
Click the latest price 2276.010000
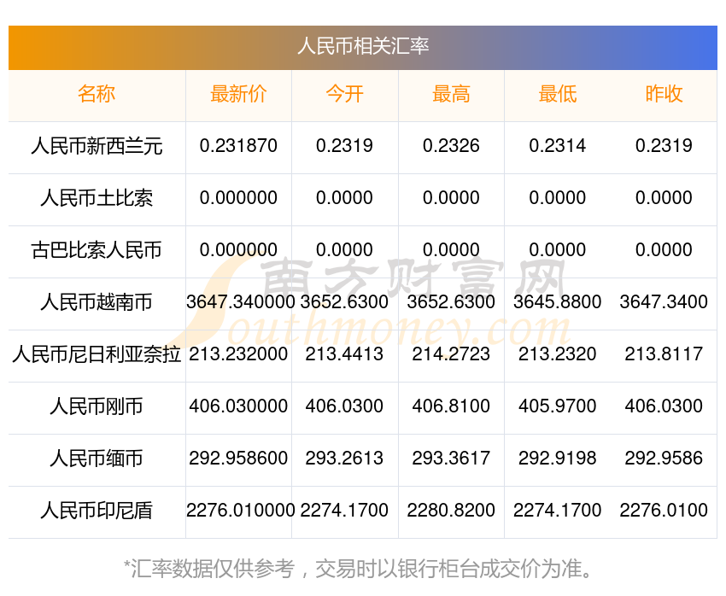pos(240,510)
